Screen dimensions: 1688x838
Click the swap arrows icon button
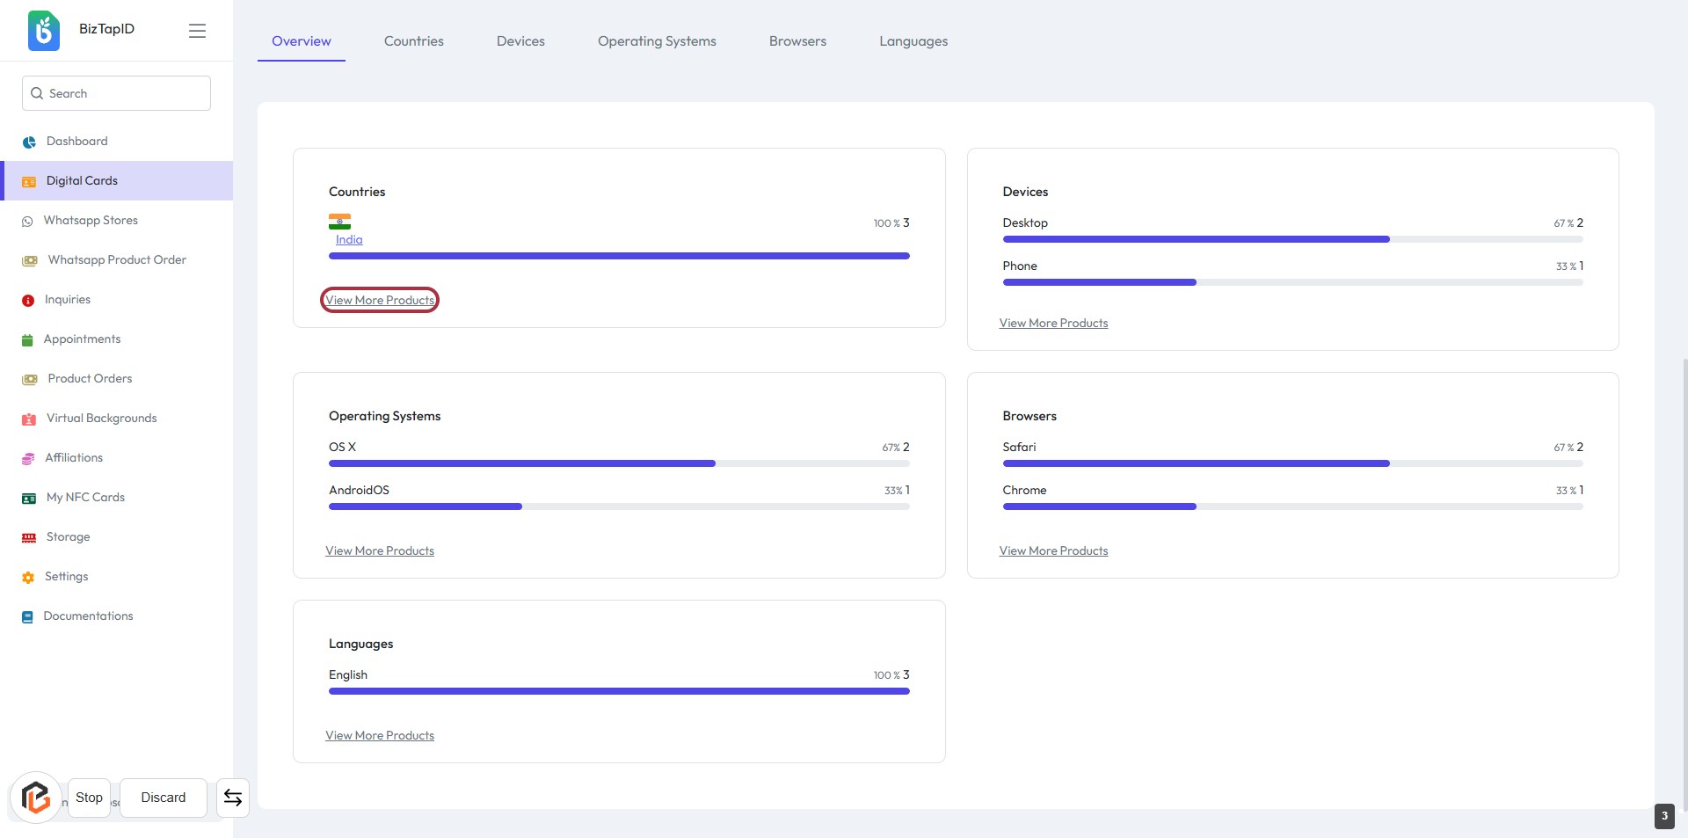[233, 798]
